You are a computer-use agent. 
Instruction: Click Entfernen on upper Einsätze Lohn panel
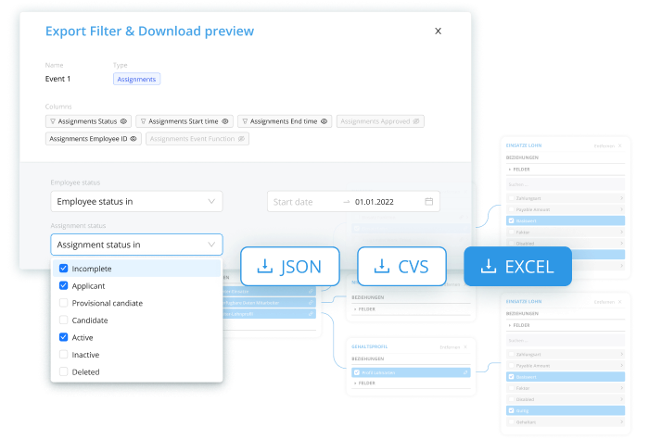(604, 146)
